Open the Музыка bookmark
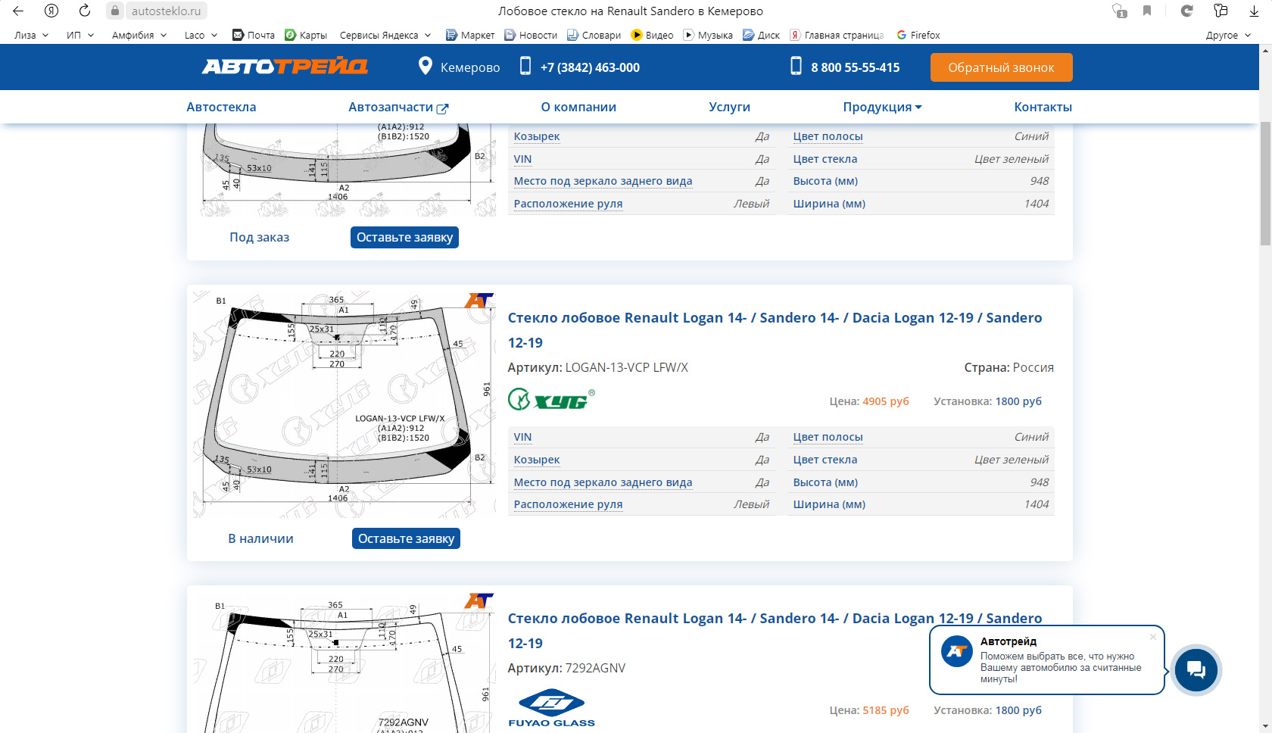This screenshot has width=1272, height=733. tap(708, 35)
